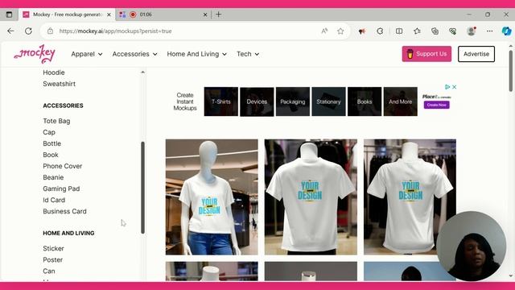Click the site lock icon in the address bar

(50, 31)
